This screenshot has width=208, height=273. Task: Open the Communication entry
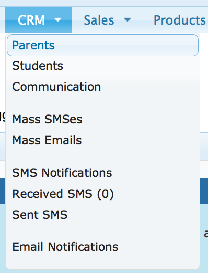(x=102, y=87)
